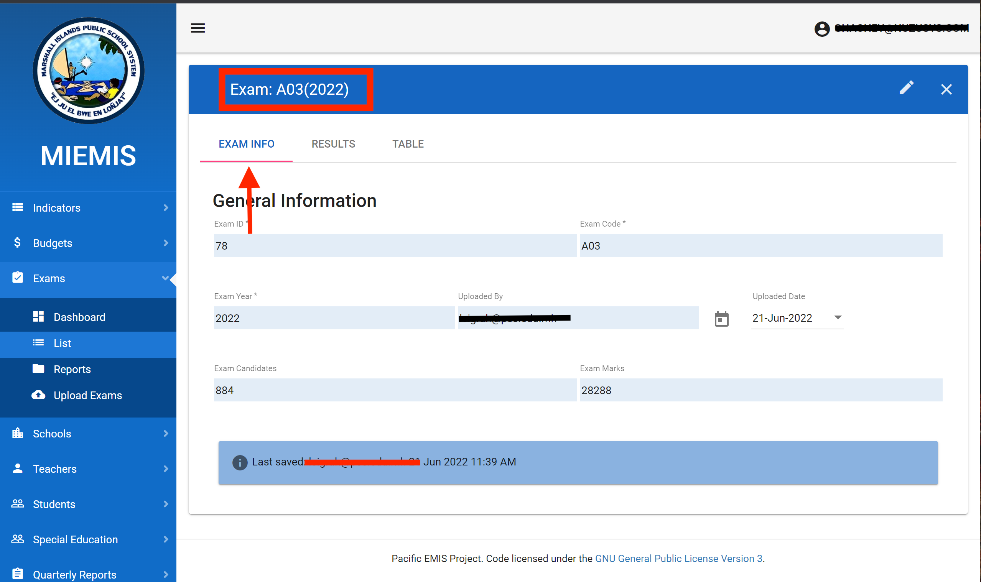Image resolution: width=981 pixels, height=582 pixels.
Task: Click the MIEMIS school system logo
Action: (88, 71)
